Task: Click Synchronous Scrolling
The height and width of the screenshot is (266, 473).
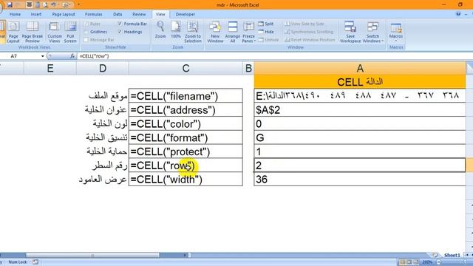Action: pyautogui.click(x=309, y=32)
